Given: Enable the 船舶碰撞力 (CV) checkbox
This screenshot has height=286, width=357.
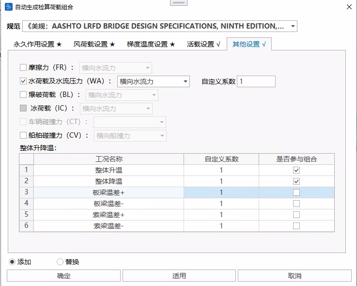Looking at the screenshot, I should pyautogui.click(x=23, y=135).
